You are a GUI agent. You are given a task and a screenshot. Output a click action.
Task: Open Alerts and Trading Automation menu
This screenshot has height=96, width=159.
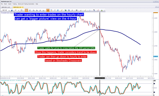tap(26, 4)
